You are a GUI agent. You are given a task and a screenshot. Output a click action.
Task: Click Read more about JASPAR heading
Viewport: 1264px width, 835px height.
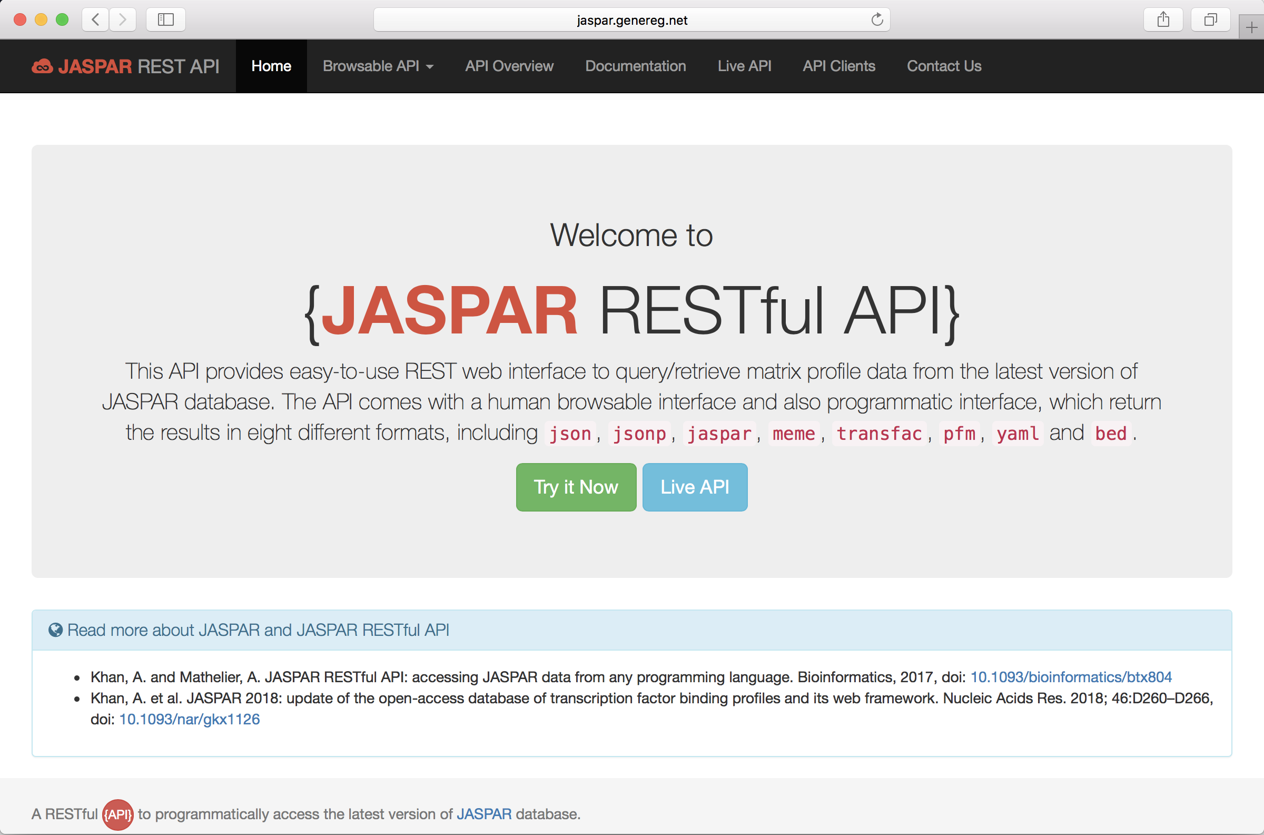[x=258, y=630]
